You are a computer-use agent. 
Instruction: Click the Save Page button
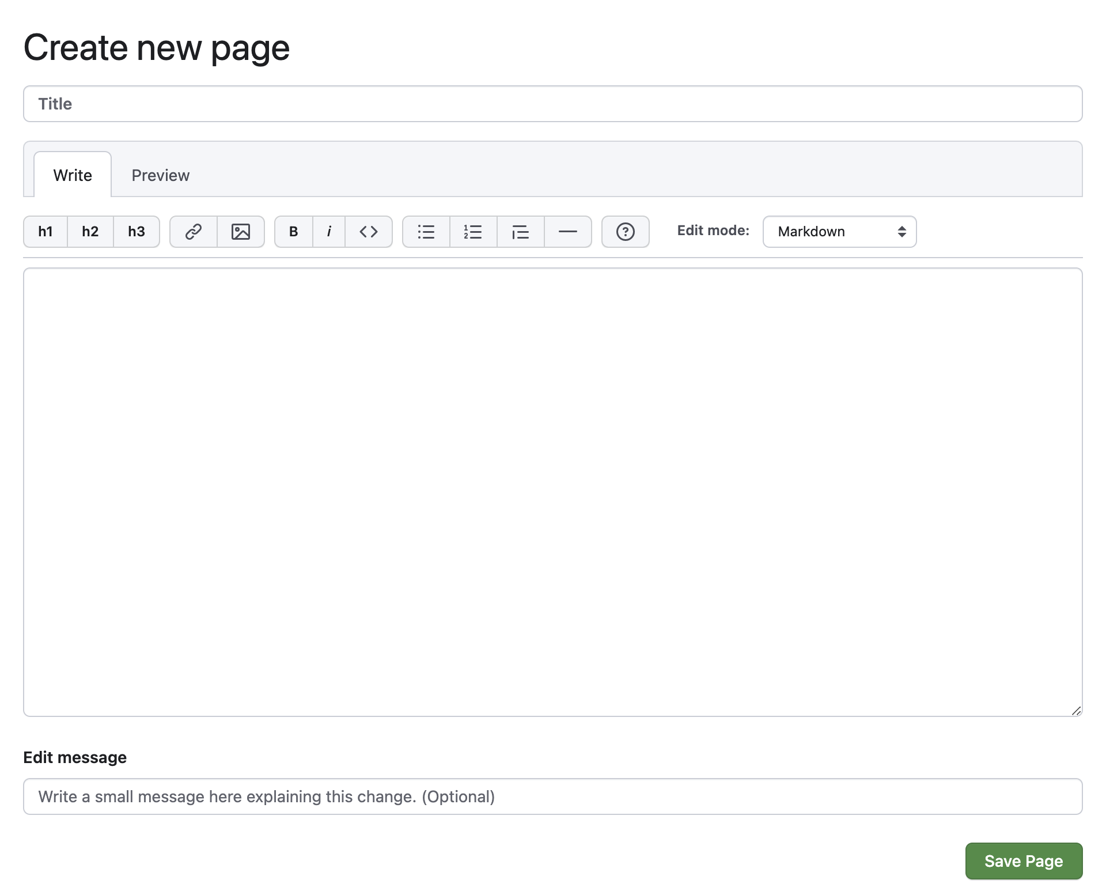pyautogui.click(x=1024, y=861)
